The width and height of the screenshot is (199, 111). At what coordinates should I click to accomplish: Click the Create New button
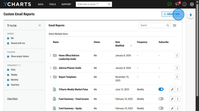point(172,14)
